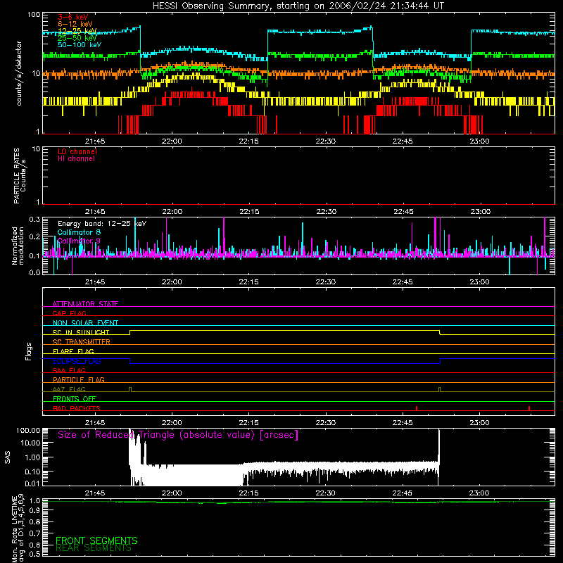This screenshot has height=563, width=563.
Task: Click the first bad packets marker near 22:47
Action: pyautogui.click(x=417, y=408)
